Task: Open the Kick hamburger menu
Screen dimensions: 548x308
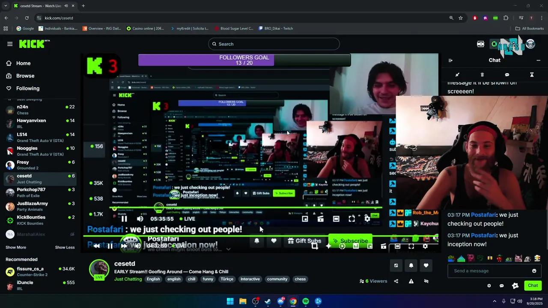Action: coord(10,44)
